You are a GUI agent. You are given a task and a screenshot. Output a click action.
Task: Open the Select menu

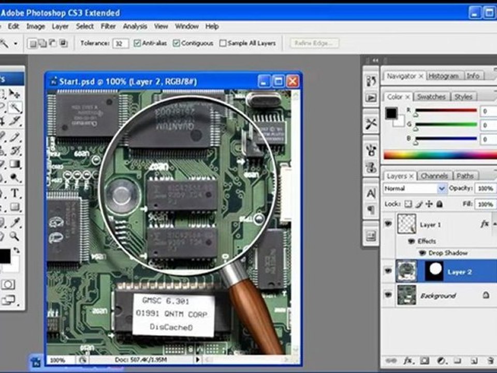click(84, 26)
